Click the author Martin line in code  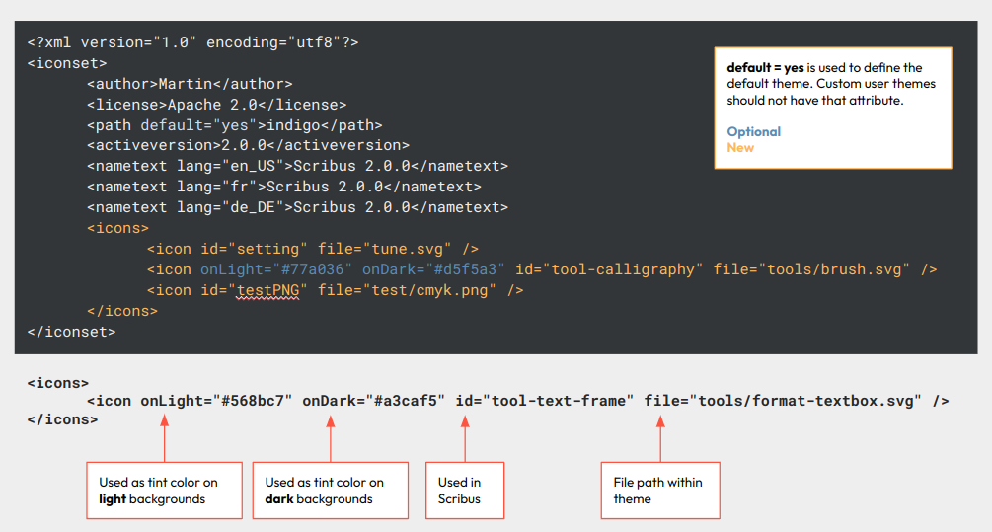tap(190, 84)
